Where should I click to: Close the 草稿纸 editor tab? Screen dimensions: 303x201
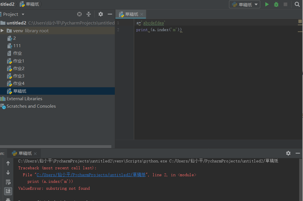coord(142,14)
